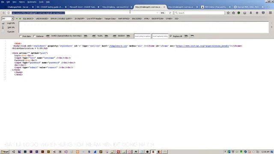Image resolution: width=274 pixels, height=154 pixels.
Task: Decode with arrow left of 0xHEX
Action: pos(48,36)
